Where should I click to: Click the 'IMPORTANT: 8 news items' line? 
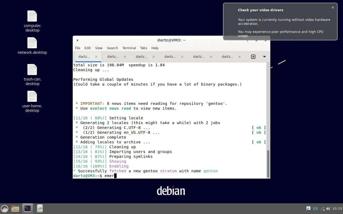point(151,104)
